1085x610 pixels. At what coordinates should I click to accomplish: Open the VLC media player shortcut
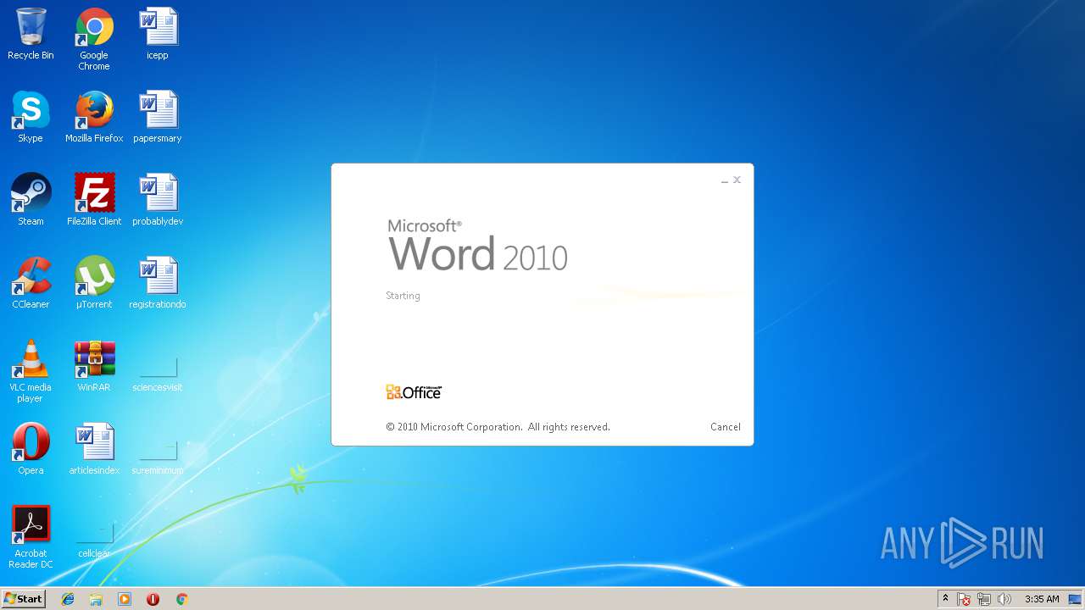coord(31,371)
